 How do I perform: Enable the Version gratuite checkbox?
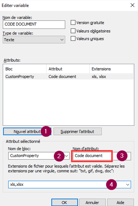click(73, 22)
